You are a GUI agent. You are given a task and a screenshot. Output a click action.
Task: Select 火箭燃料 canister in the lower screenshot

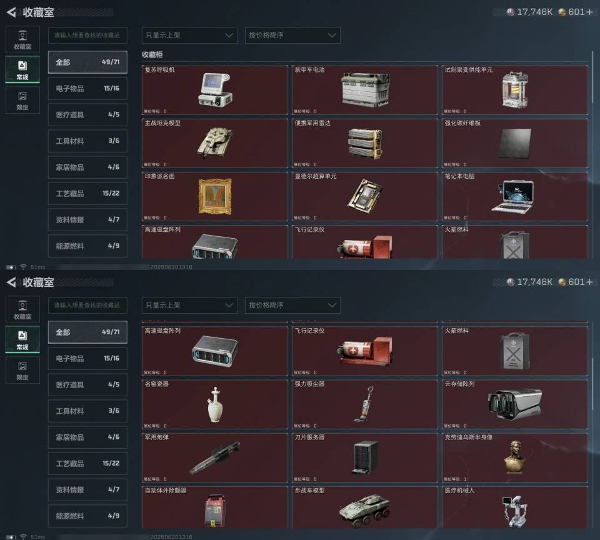514,351
